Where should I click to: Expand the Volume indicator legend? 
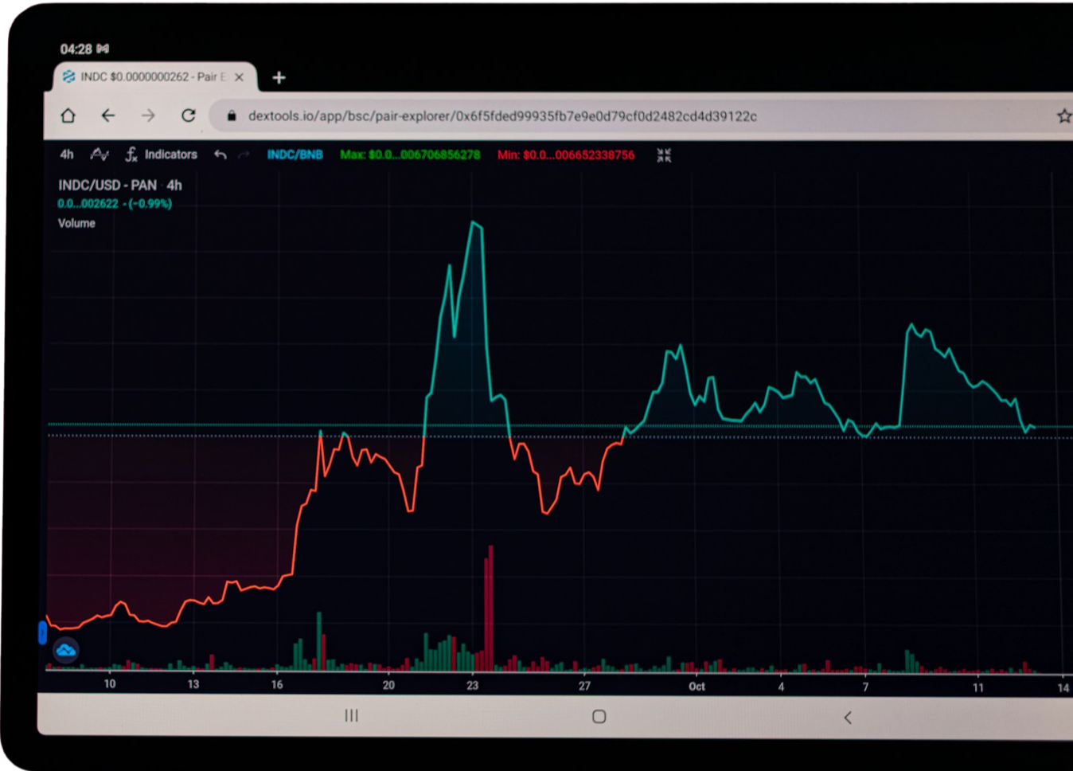click(x=76, y=223)
